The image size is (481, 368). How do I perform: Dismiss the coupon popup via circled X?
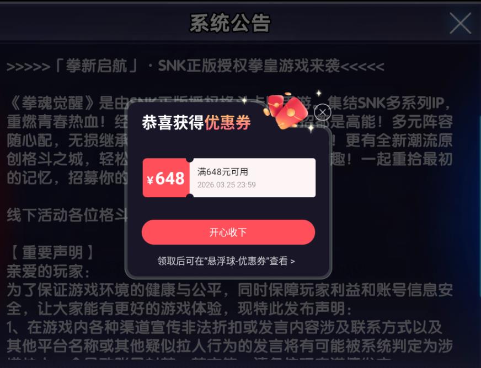[x=322, y=112]
